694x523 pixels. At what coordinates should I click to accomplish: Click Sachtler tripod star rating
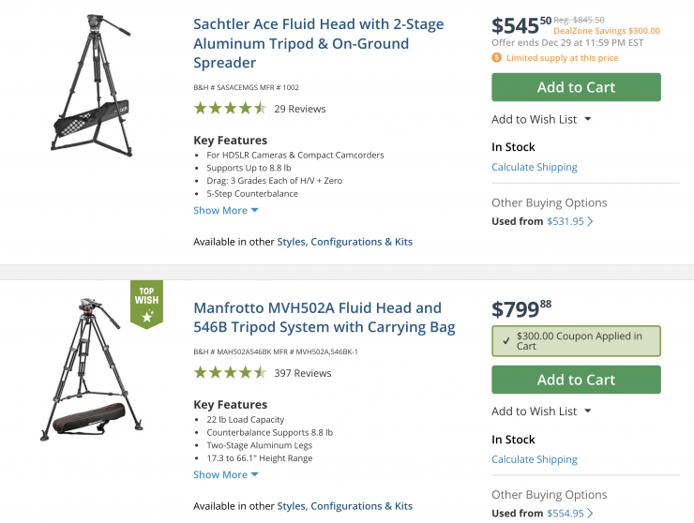pos(230,109)
